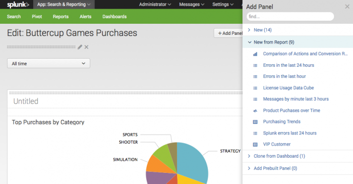
Task: Select the Splunk errors last 24 hours report
Action: coord(290,133)
